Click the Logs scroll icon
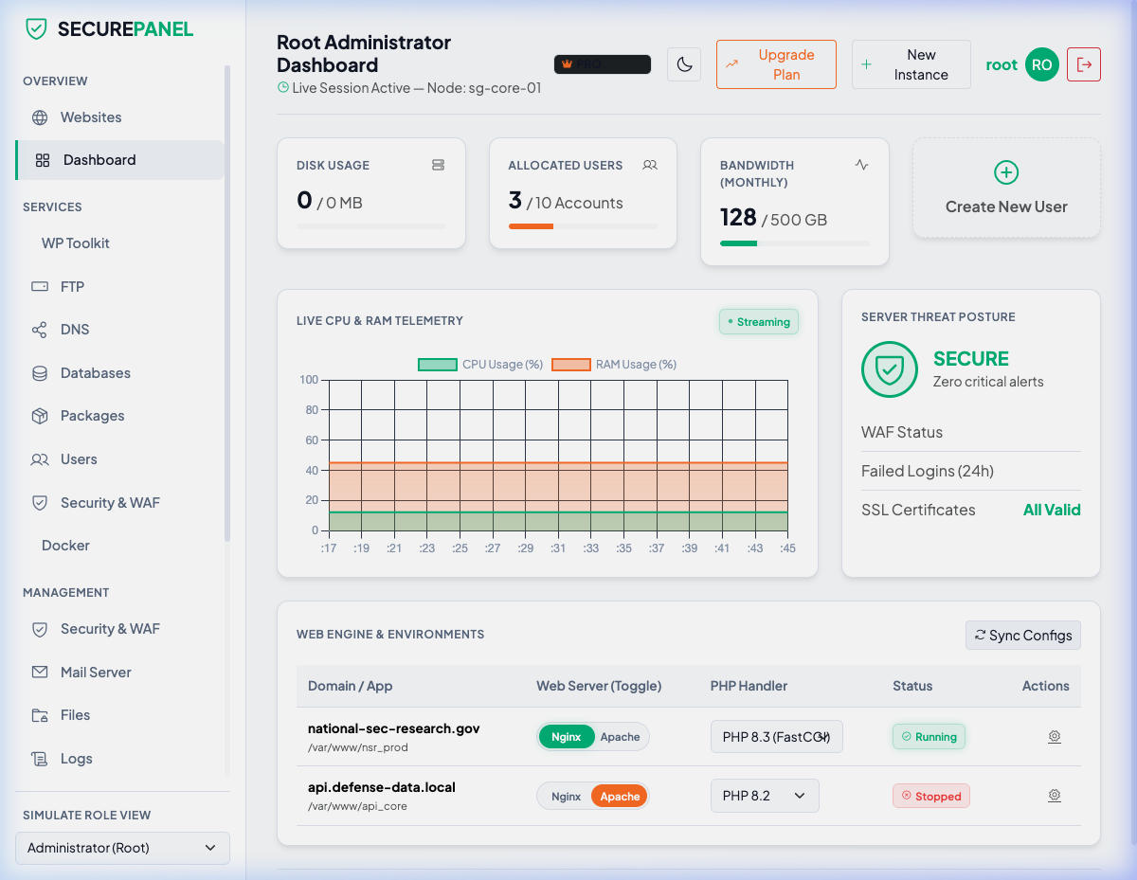This screenshot has height=880, width=1137. point(40,759)
